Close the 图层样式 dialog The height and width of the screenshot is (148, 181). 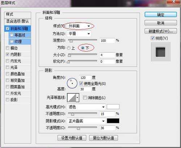[x=174, y=2]
